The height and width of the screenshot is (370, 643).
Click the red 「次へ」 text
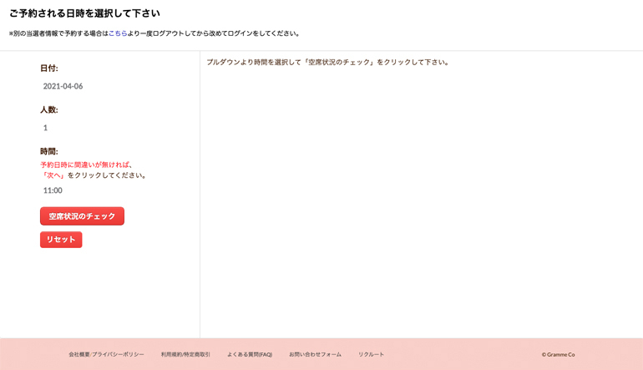(x=53, y=175)
